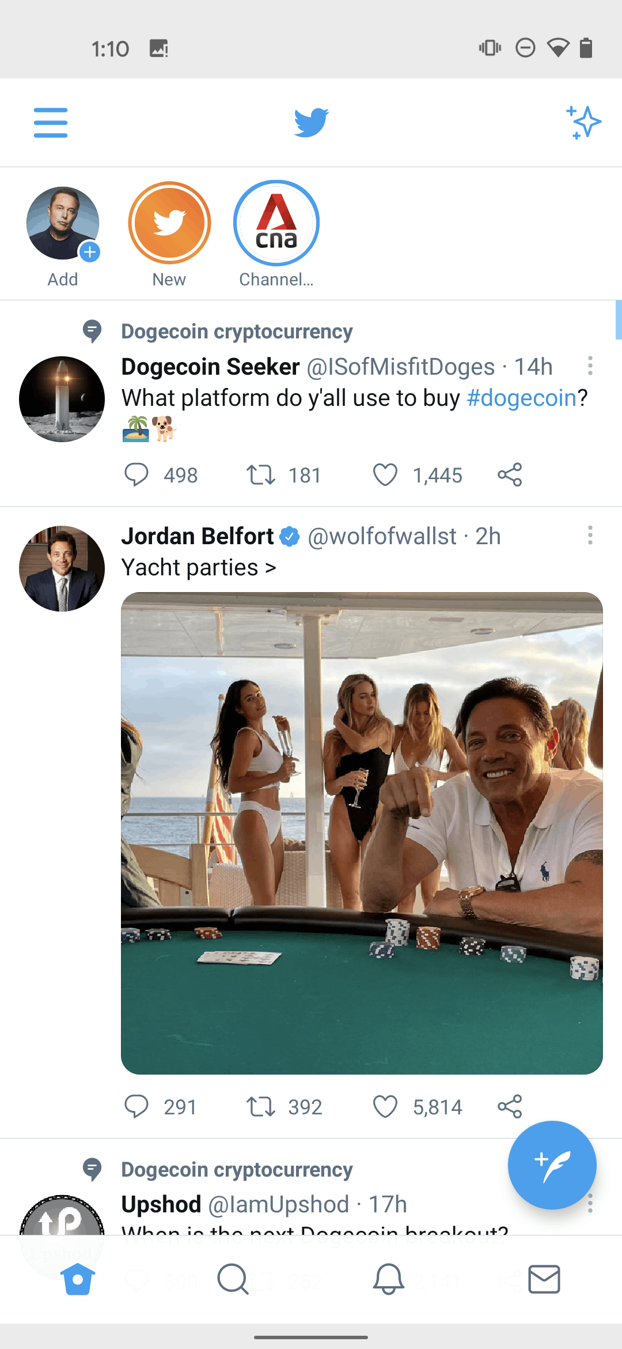Open the Search tab in bottom bar
This screenshot has width=622, height=1349.
(x=233, y=1279)
